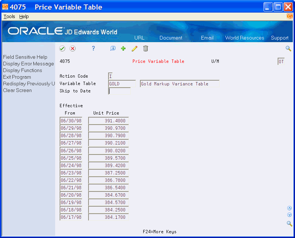The height and width of the screenshot is (238, 295).
Task: Click the unit price 386.7800 field
Action: 108,180
